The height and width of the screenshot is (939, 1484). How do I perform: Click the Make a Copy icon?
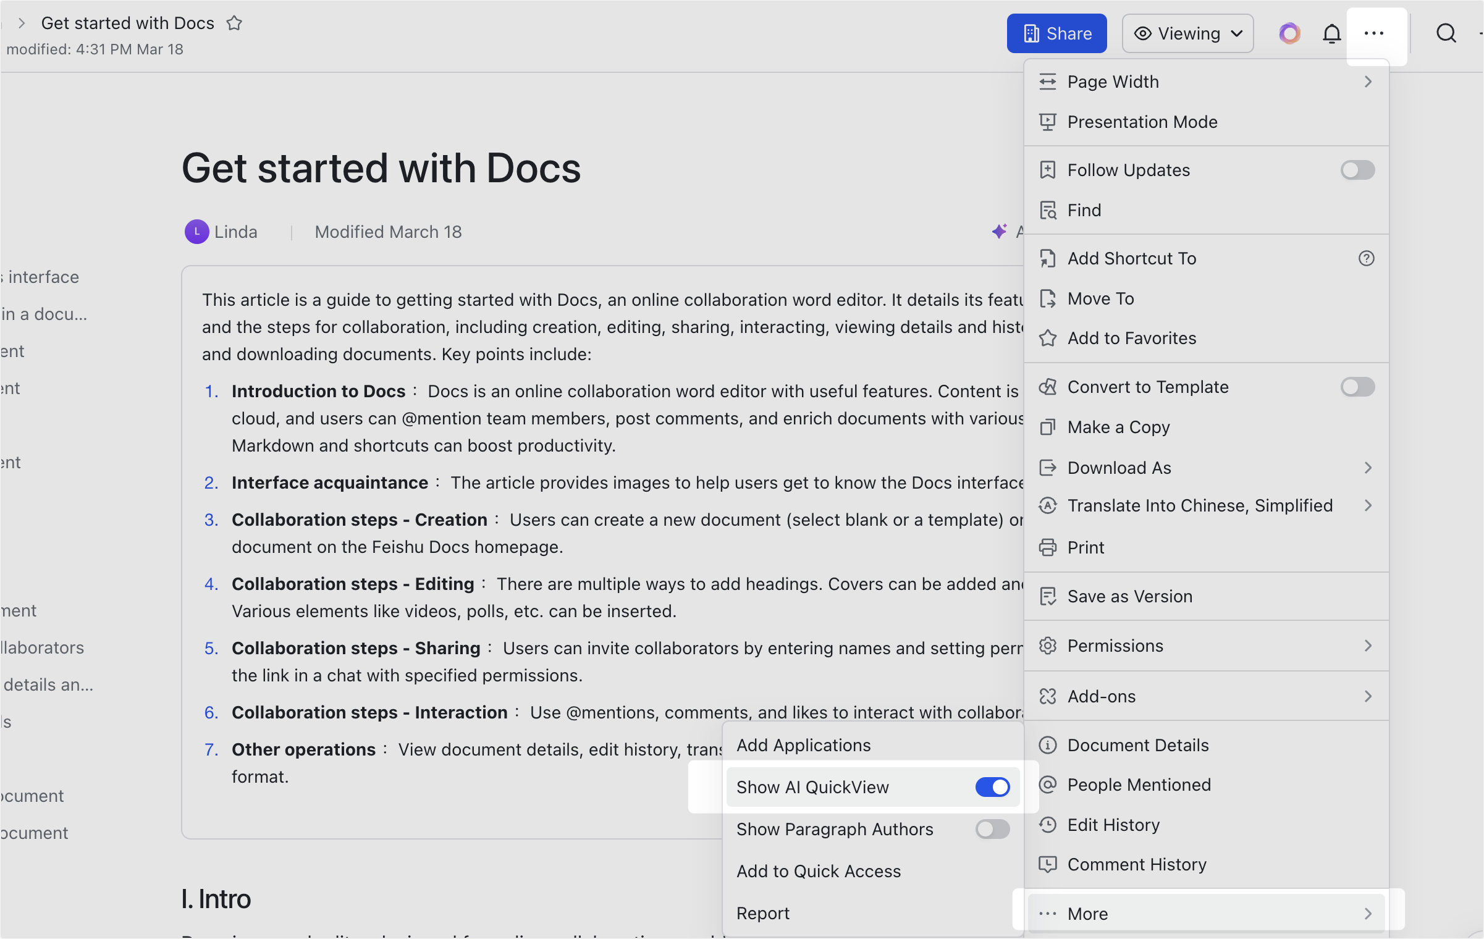pyautogui.click(x=1047, y=427)
